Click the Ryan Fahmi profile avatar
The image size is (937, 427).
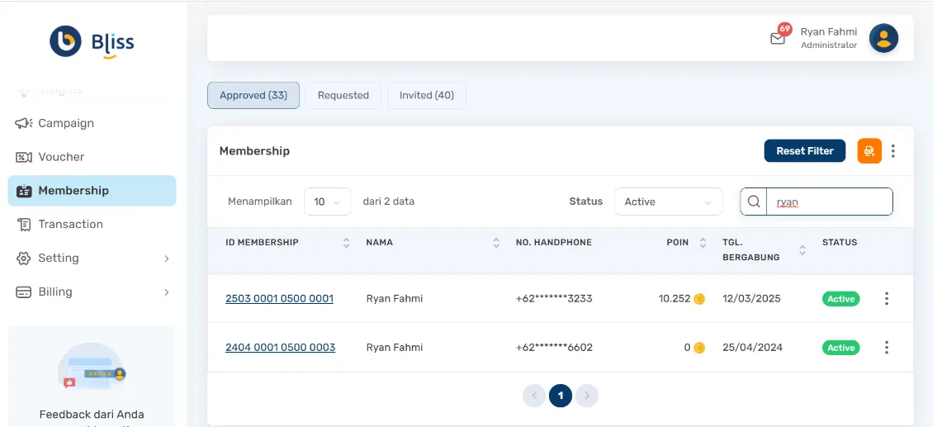[883, 38]
